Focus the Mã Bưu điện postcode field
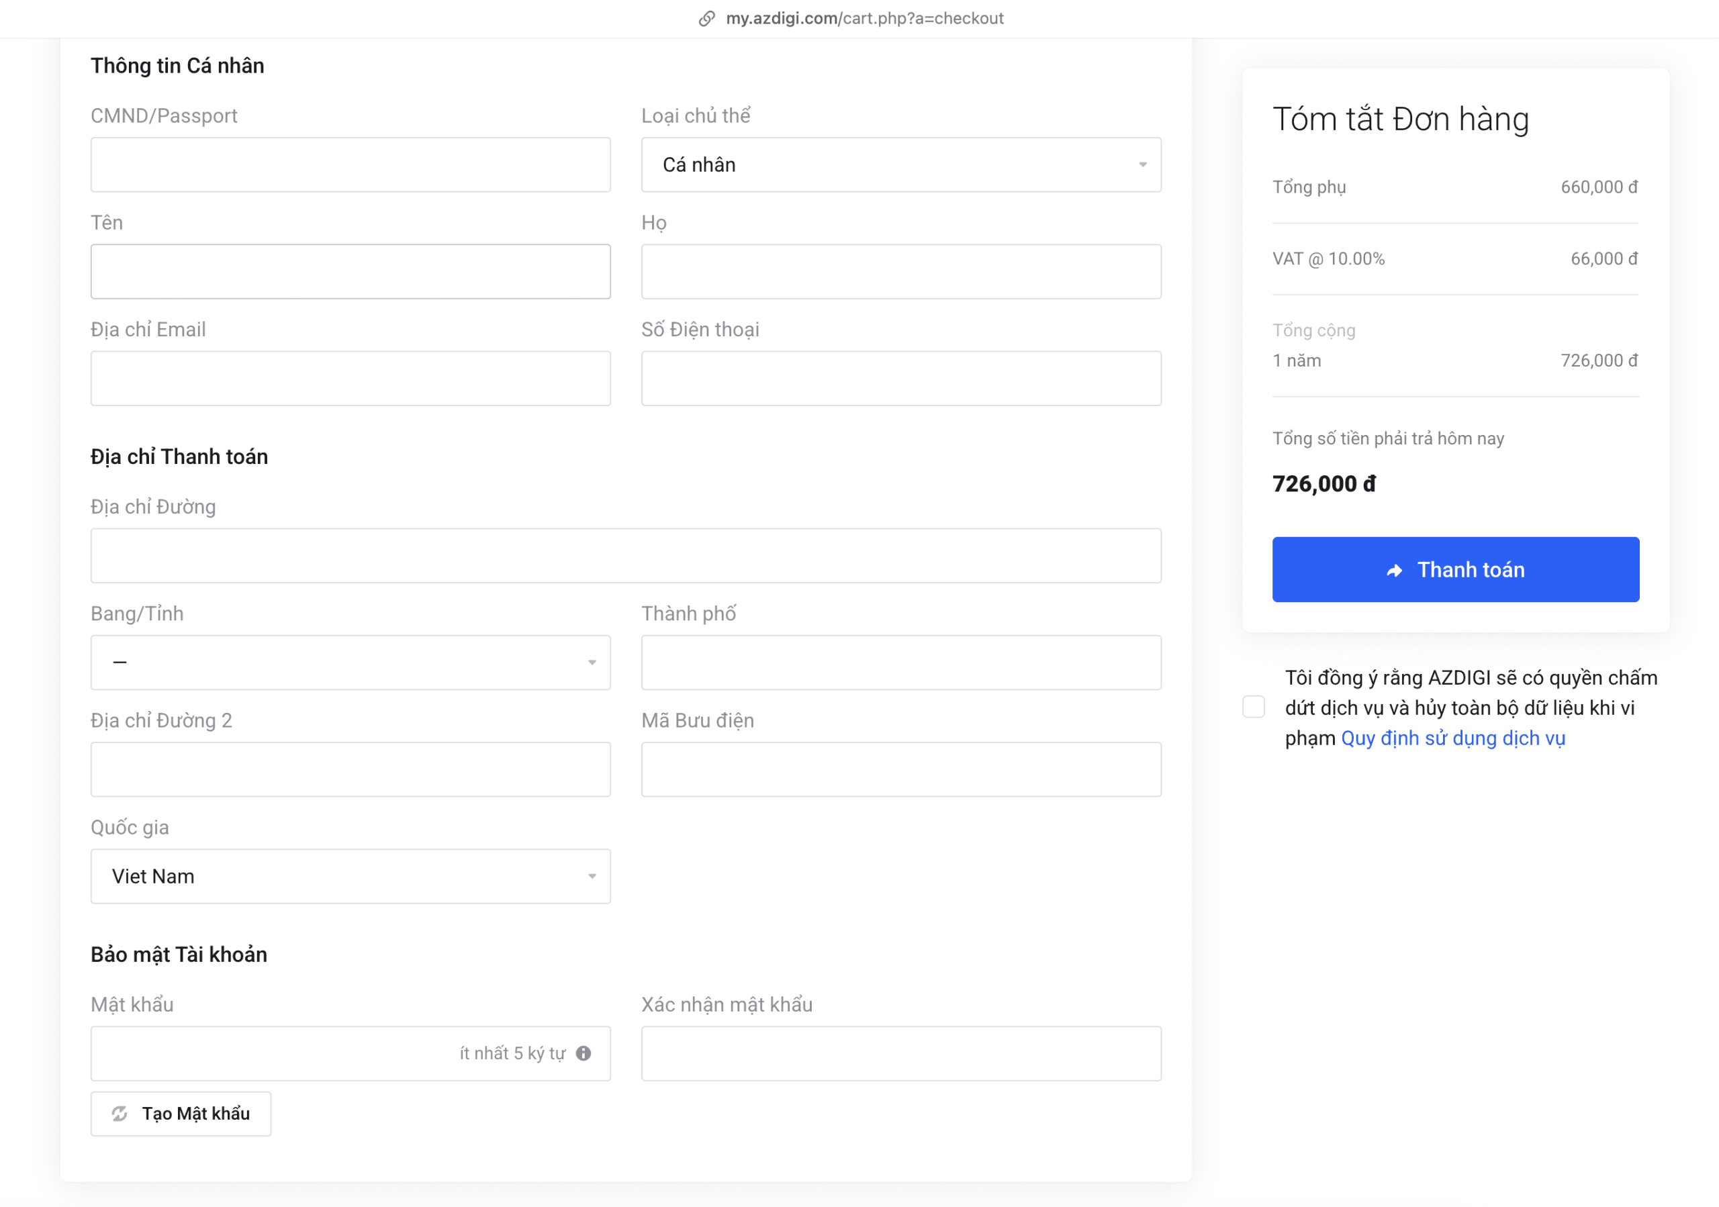Screen dimensions: 1719x1207 pos(900,769)
